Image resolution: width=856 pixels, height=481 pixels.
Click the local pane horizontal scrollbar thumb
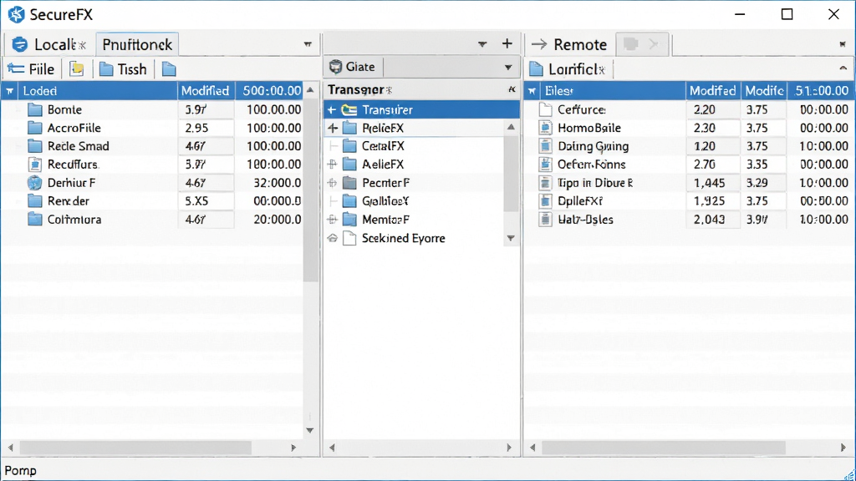(135, 448)
